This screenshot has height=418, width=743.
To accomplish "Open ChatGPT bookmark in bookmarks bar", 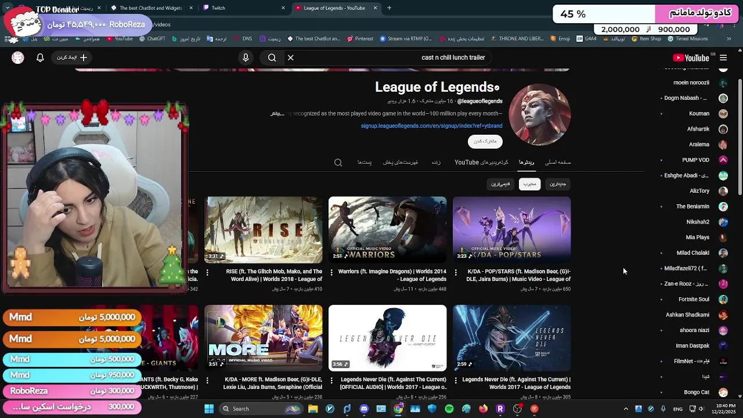I will click(152, 39).
